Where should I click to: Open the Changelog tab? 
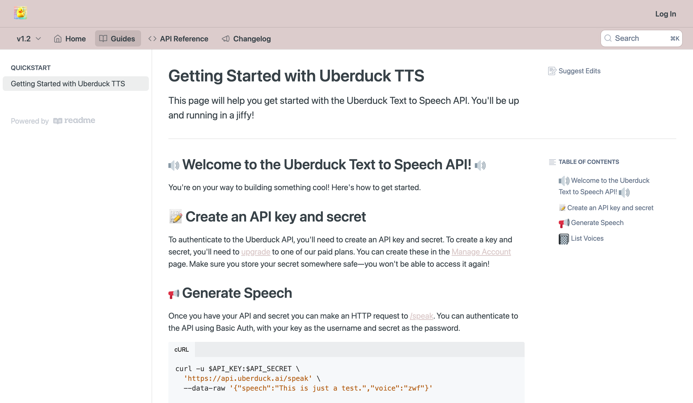point(246,39)
